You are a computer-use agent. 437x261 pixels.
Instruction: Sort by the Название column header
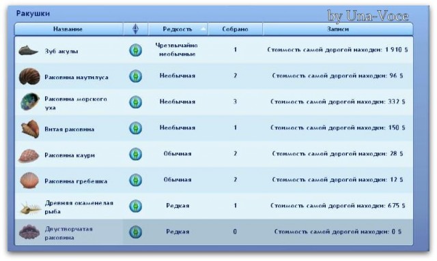pos(68,29)
